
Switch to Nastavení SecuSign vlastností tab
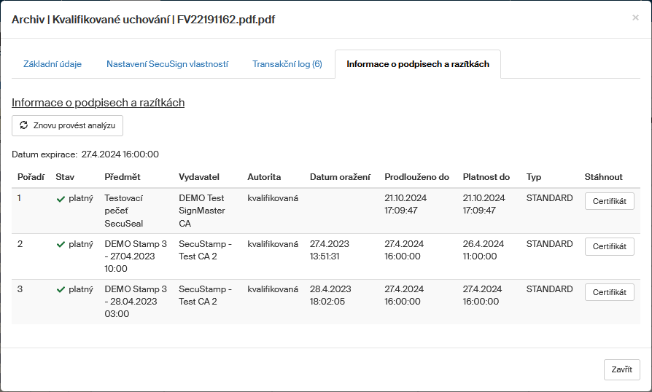(167, 64)
